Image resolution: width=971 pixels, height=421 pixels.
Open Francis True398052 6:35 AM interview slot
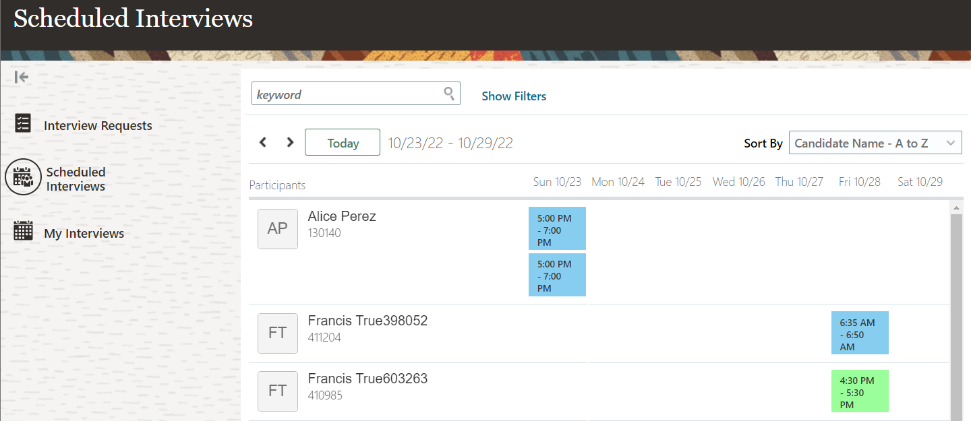(860, 333)
